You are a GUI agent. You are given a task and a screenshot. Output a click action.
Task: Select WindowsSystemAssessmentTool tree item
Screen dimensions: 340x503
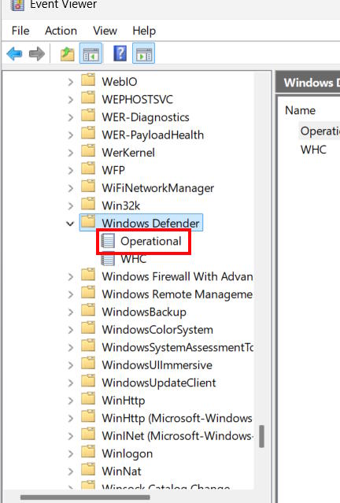(x=178, y=347)
